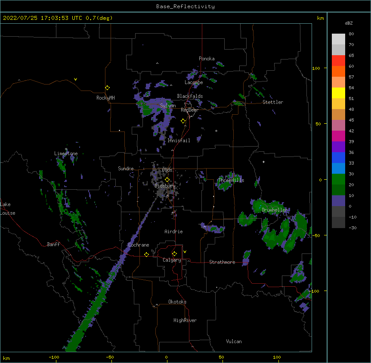Click the asterisk marker above Limestone
The image size is (371, 363).
pos(66,149)
